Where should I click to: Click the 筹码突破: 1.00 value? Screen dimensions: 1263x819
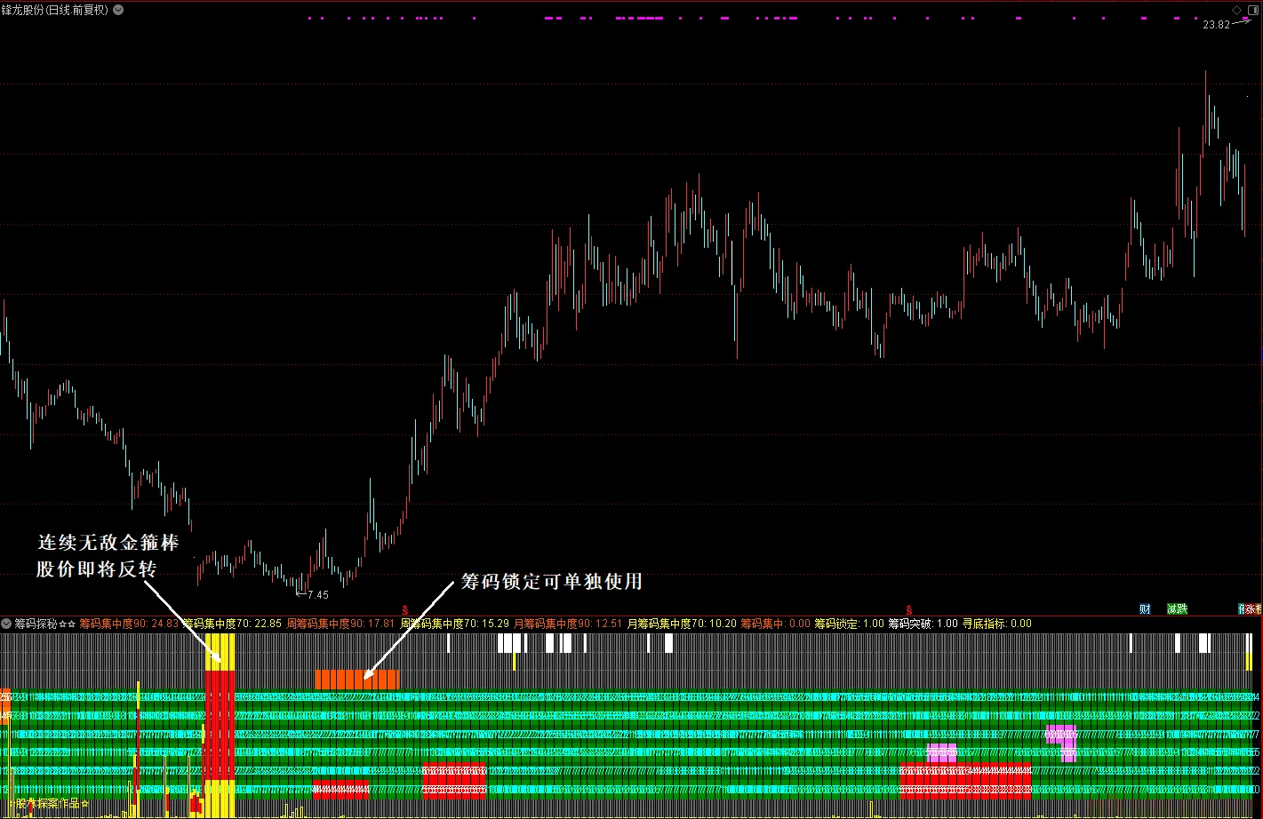coord(923,624)
